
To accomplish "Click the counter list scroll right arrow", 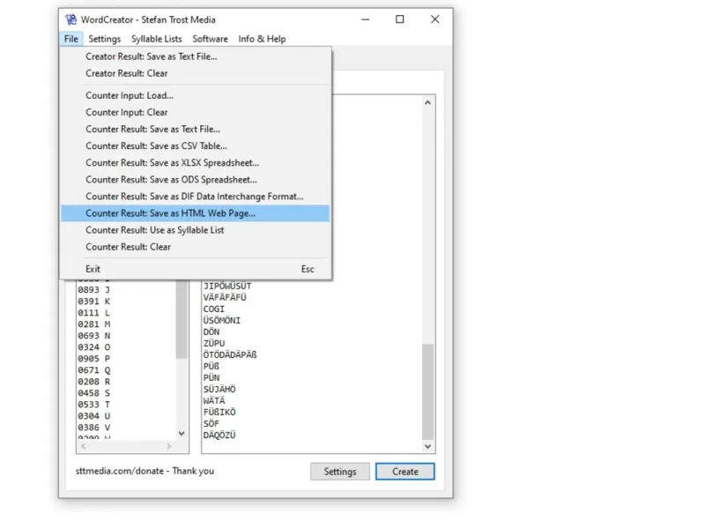I will (168, 446).
